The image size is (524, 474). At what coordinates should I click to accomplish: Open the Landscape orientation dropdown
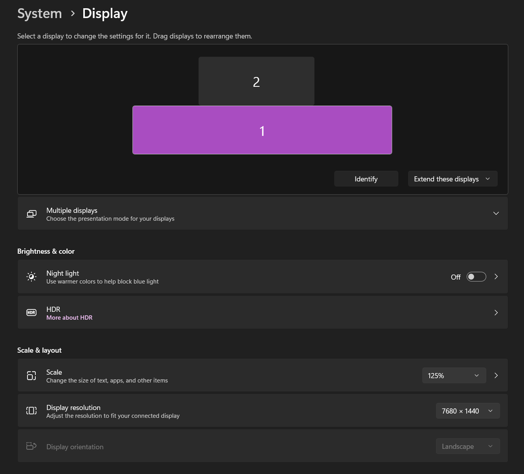coord(467,447)
